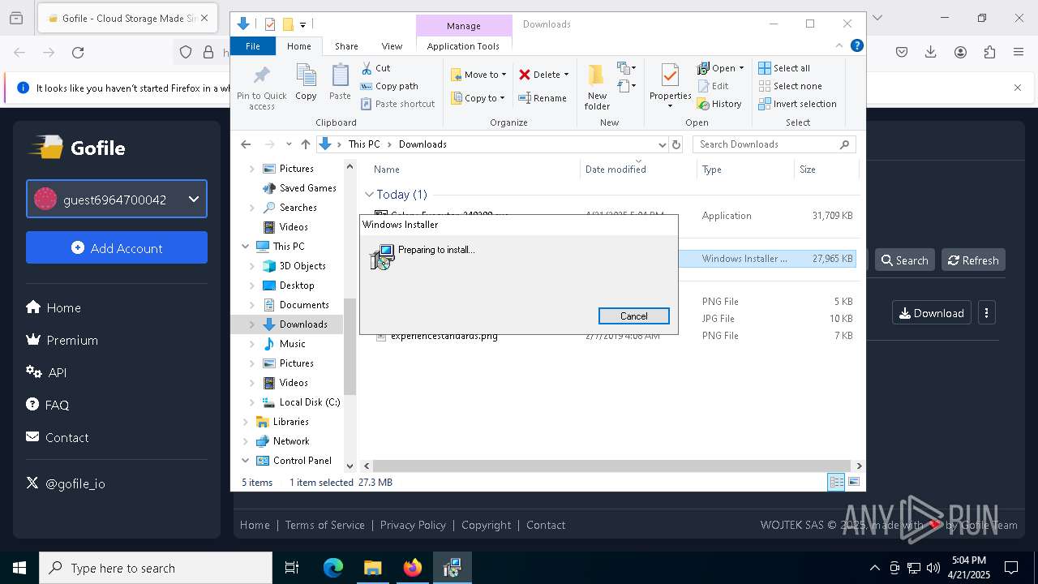Click Invert selection in ribbon
This screenshot has width=1038, height=584.
(x=798, y=104)
